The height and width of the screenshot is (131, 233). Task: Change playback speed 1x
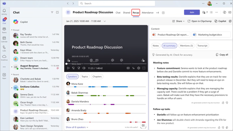point(133,68)
